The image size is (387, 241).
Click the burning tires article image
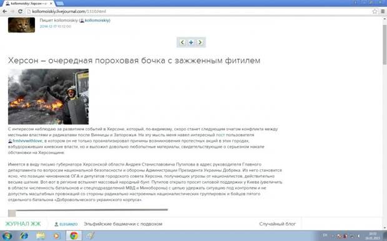49,97
